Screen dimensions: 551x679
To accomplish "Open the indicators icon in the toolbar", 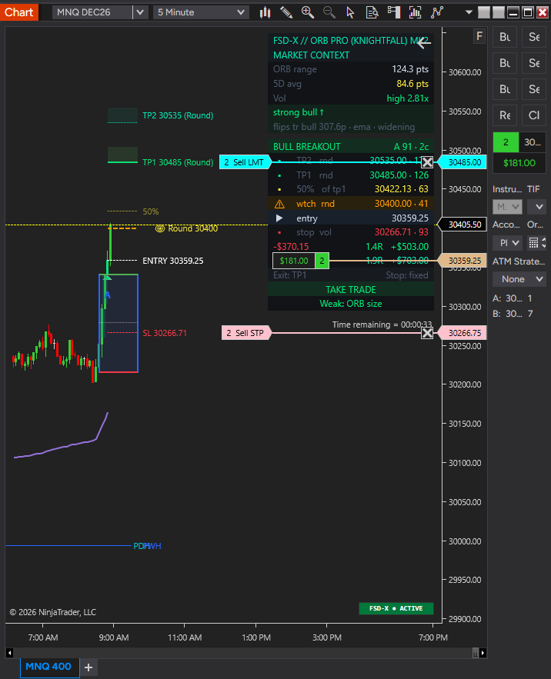I will [415, 12].
